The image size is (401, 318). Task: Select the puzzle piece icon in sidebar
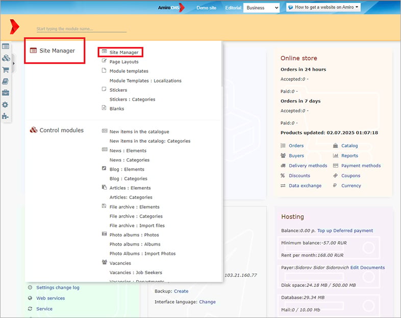point(6,116)
